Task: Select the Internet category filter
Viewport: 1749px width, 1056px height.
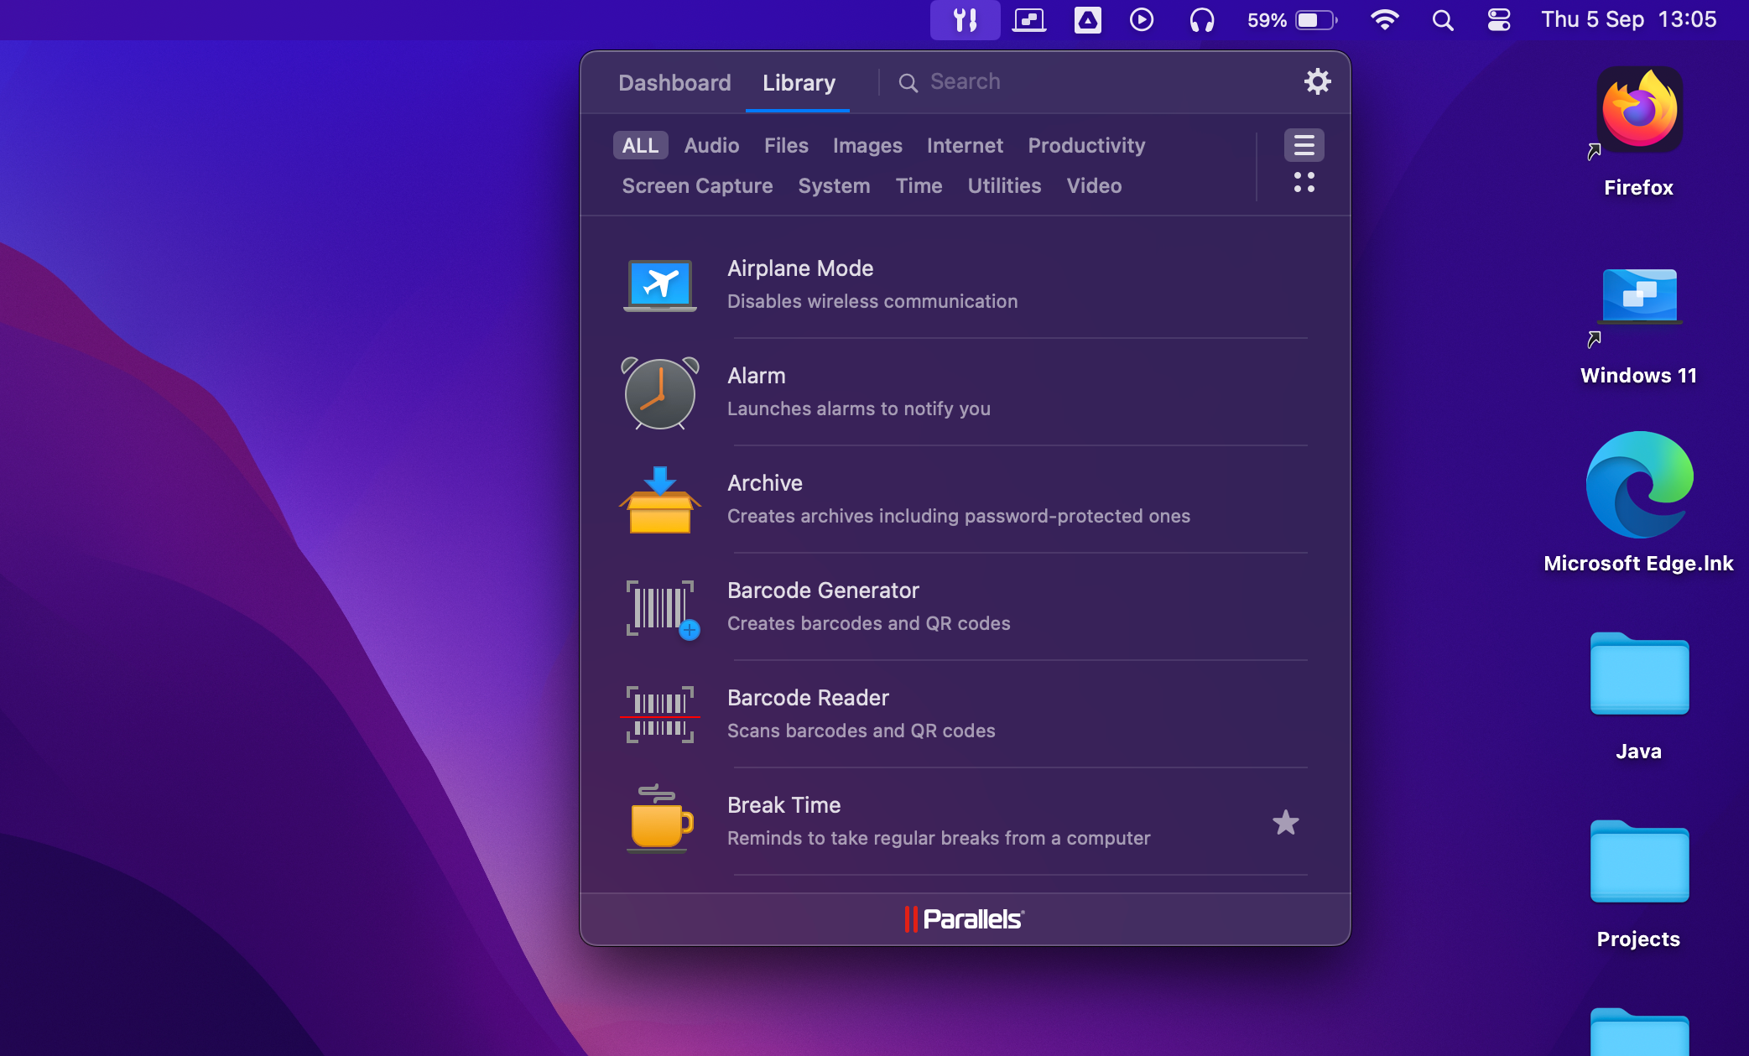Action: point(965,145)
